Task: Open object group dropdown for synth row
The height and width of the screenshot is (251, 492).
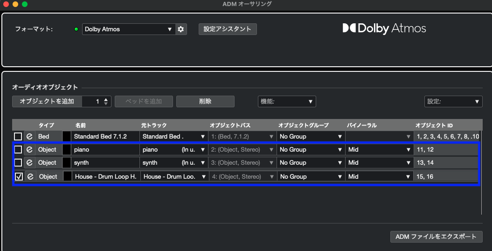Action: (x=310, y=163)
